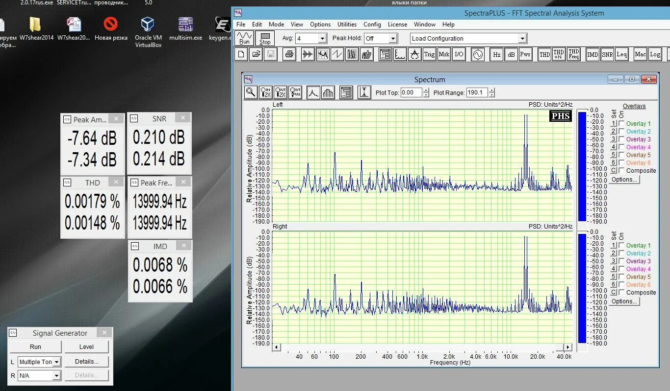The height and width of the screenshot is (391, 670).
Task: Open Right channel overlay Options button
Action: click(x=624, y=301)
